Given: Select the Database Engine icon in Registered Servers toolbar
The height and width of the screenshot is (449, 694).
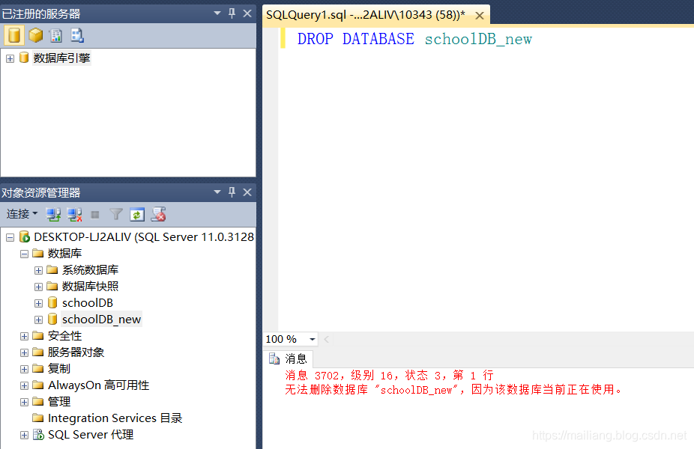Looking at the screenshot, I should (14, 35).
